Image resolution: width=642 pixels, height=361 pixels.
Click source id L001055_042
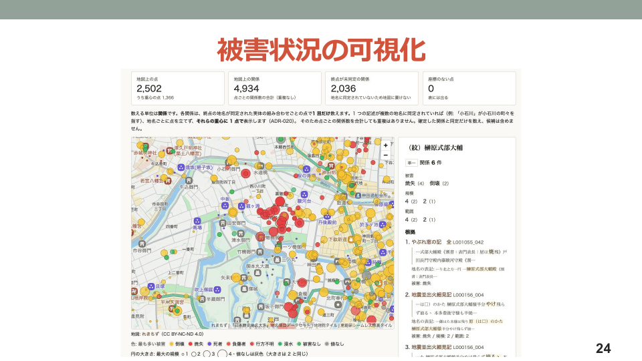click(x=468, y=242)
